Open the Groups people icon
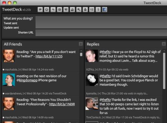Screen dimensions: 167x123 pyautogui.click(x=72, y=10)
